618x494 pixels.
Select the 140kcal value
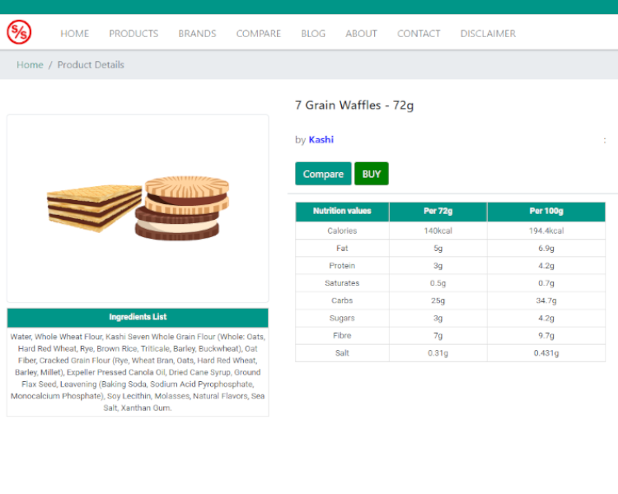(438, 231)
